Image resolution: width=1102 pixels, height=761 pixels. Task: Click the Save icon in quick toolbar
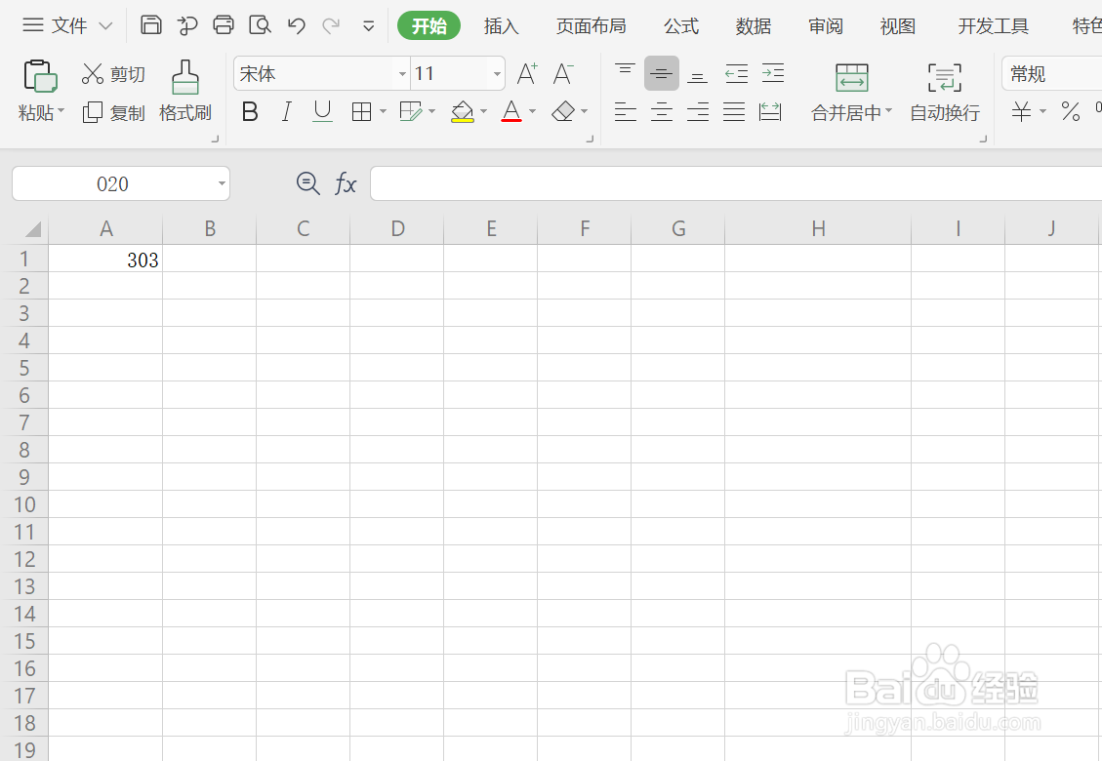(x=151, y=25)
